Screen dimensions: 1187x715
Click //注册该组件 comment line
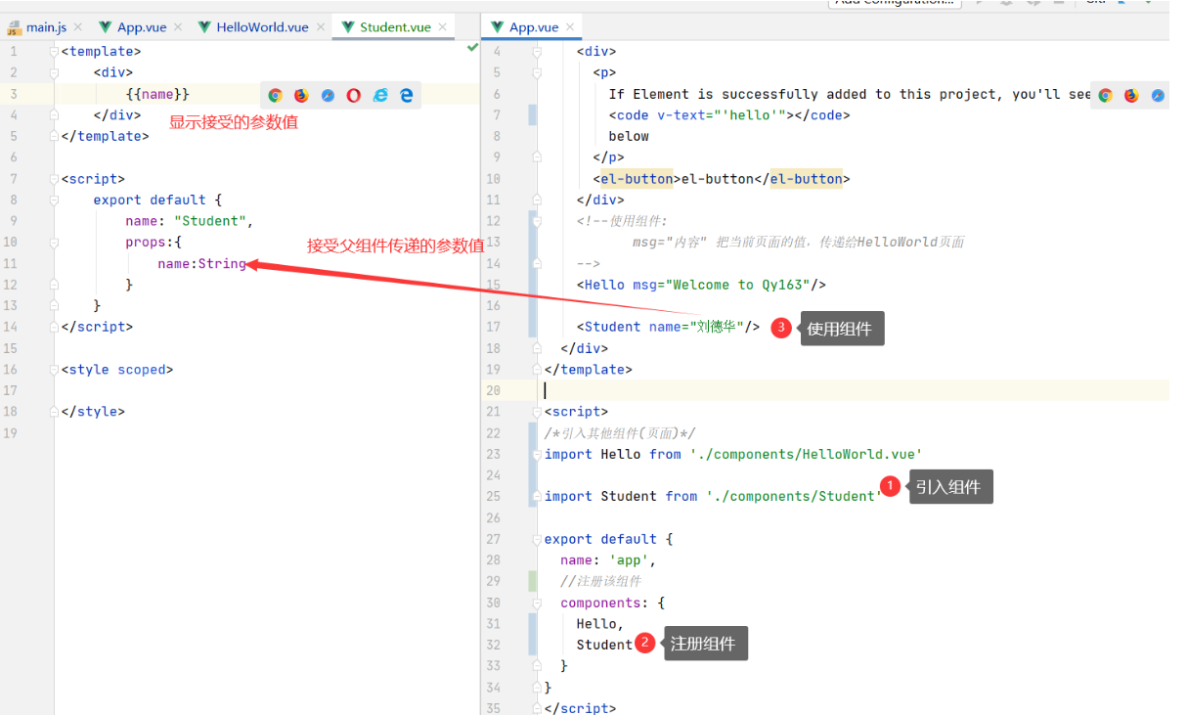tap(600, 581)
